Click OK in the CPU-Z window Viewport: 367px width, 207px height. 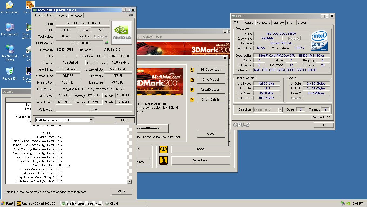324,125
